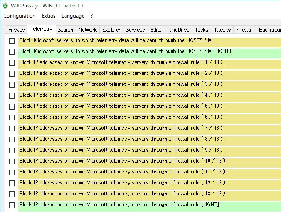
Task: Toggle firewall rule ( 5 / 13 ) checkbox
Action: click(x=12, y=106)
